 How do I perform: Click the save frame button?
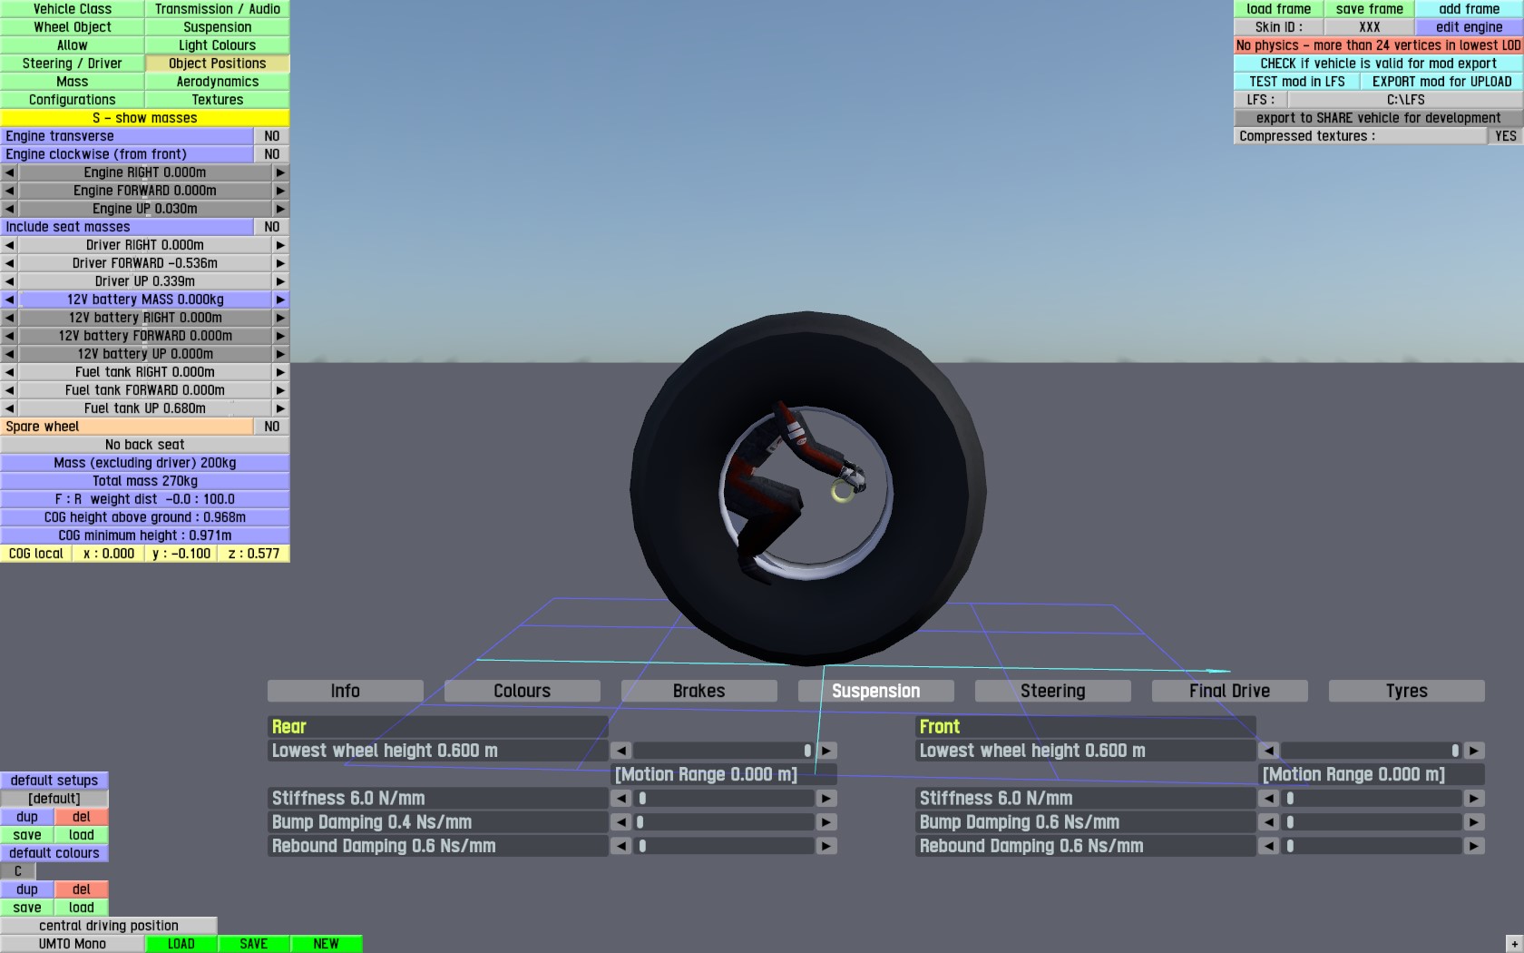(1370, 9)
